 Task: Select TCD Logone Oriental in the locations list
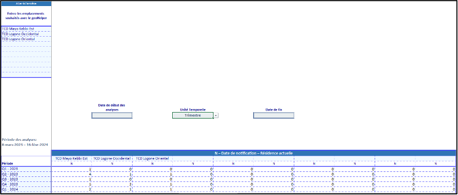[26, 39]
